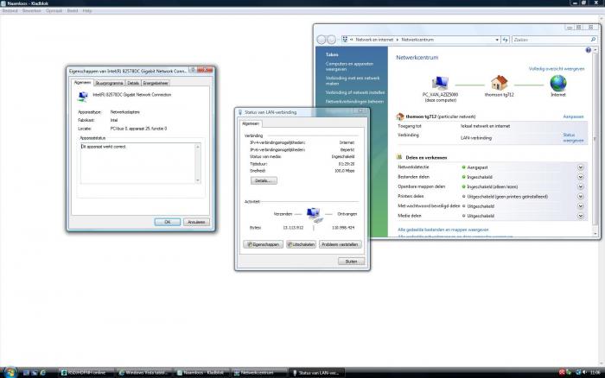Click the Status van LAN-verbinding title bar icon
The height and width of the screenshot is (378, 605).
point(240,112)
